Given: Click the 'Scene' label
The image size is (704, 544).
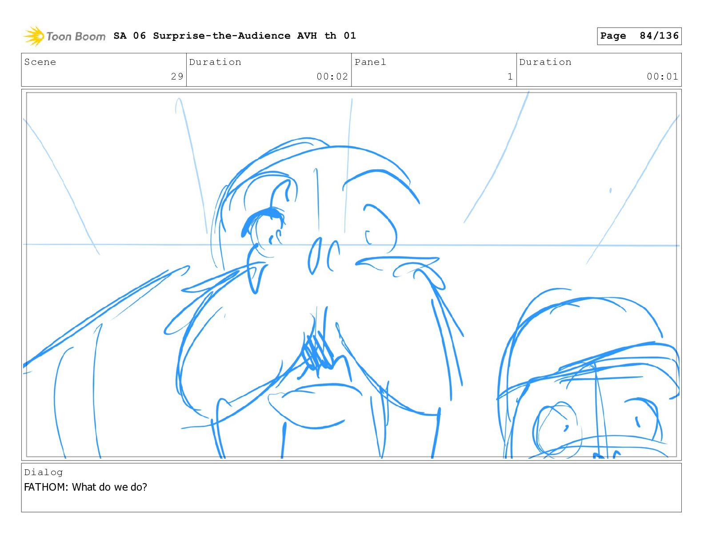Looking at the screenshot, I should click(40, 62).
